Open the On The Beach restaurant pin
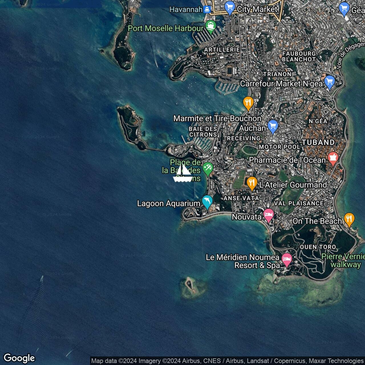Viewport: 365px width, 365px height. 349,219
